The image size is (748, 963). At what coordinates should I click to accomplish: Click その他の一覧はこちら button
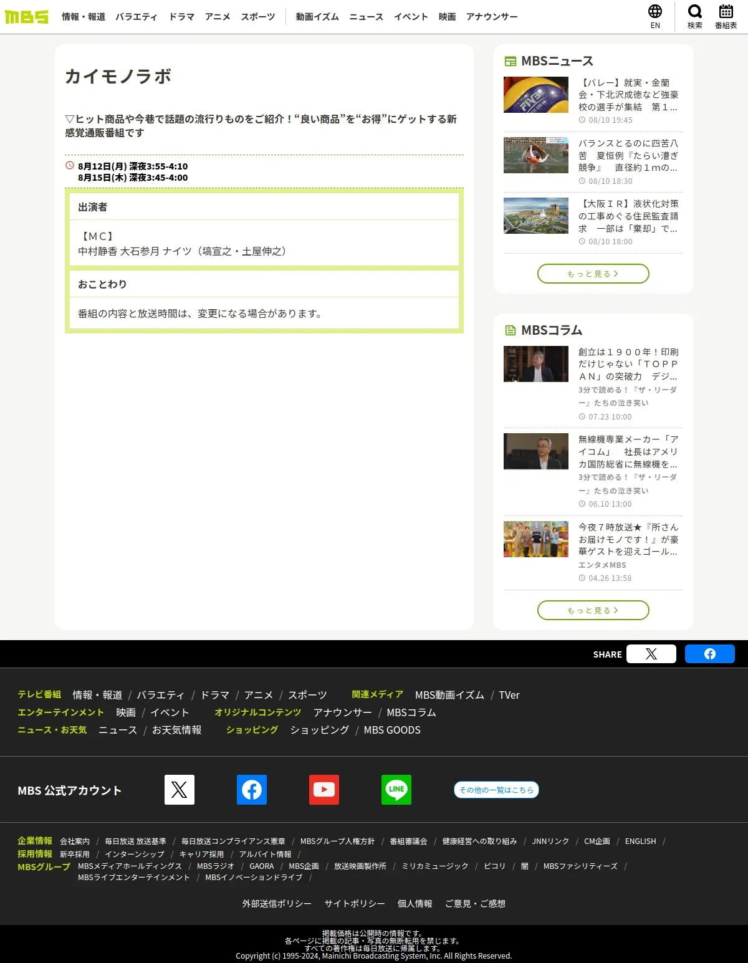tap(496, 790)
